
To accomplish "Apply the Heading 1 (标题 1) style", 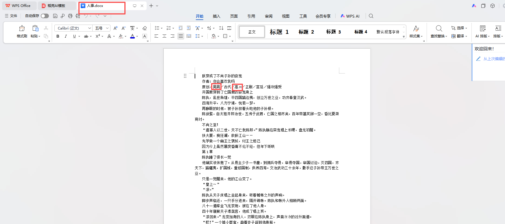I will click(x=279, y=32).
